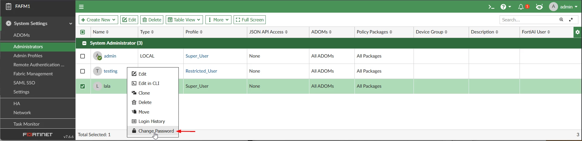The width and height of the screenshot is (582, 141).
Task: Sort by JSON API Access column arrows
Action: [286, 32]
